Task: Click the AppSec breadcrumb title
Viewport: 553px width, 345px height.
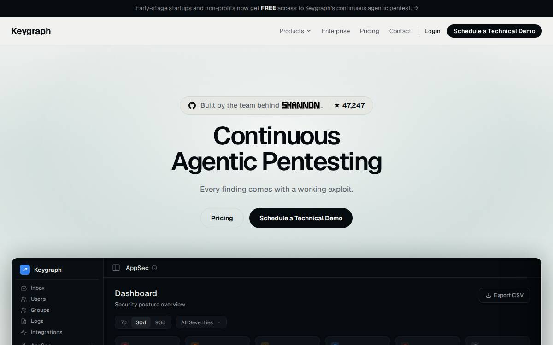Action: [x=137, y=268]
